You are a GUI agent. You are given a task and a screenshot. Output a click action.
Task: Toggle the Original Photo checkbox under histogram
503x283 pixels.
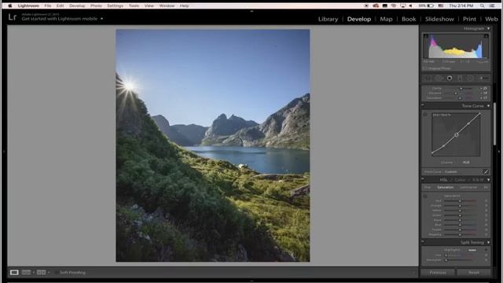424,68
